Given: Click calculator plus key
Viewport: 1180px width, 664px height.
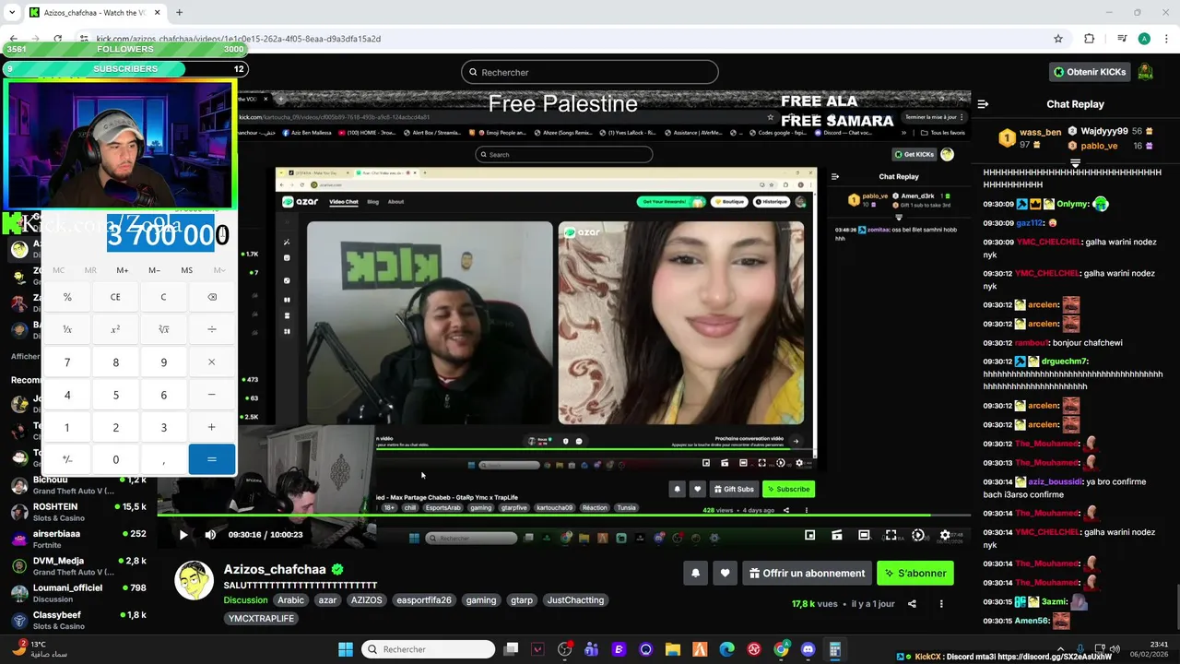Looking at the screenshot, I should [x=211, y=427].
